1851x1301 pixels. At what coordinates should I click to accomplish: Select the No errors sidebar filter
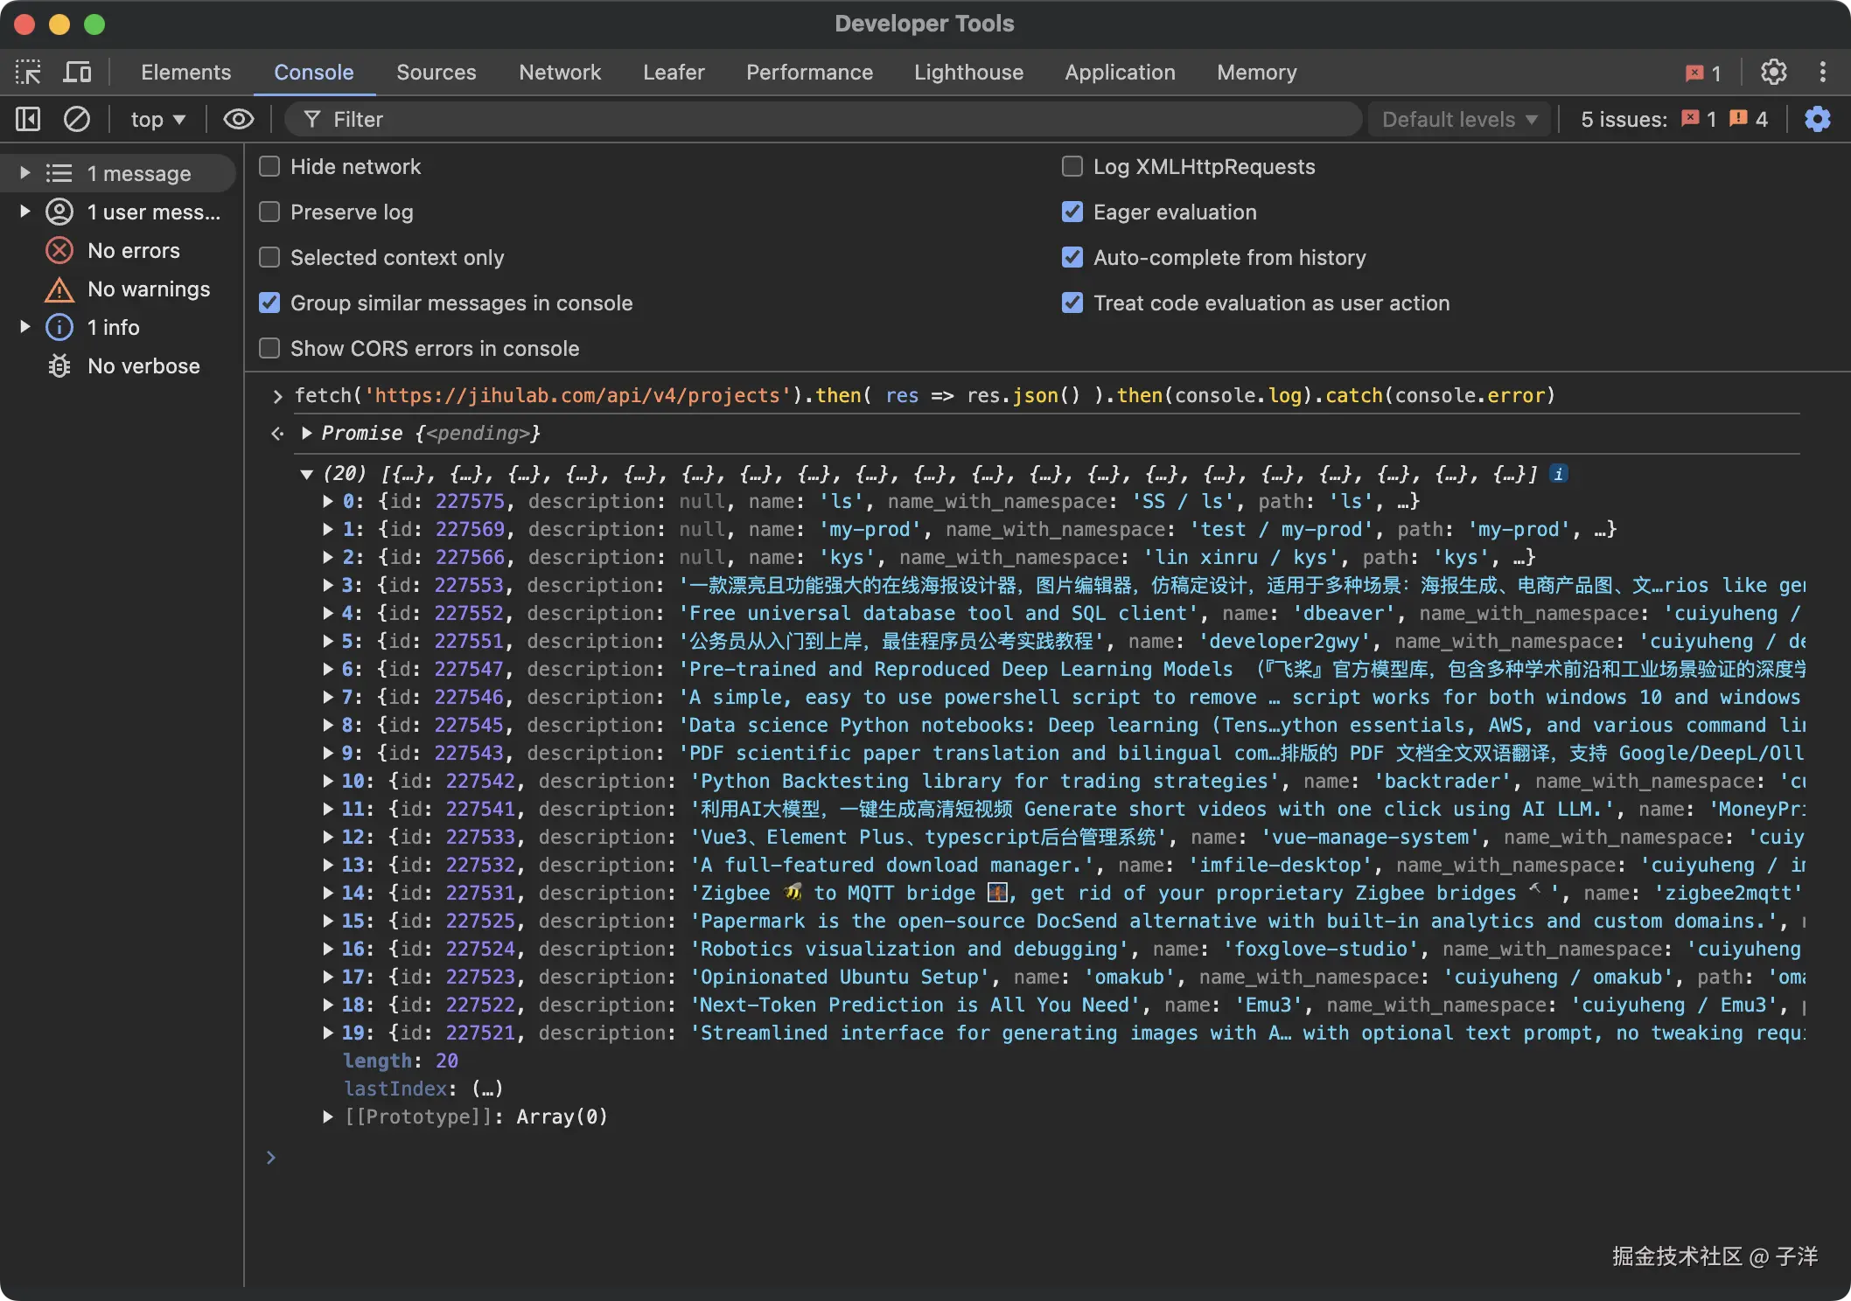133,251
